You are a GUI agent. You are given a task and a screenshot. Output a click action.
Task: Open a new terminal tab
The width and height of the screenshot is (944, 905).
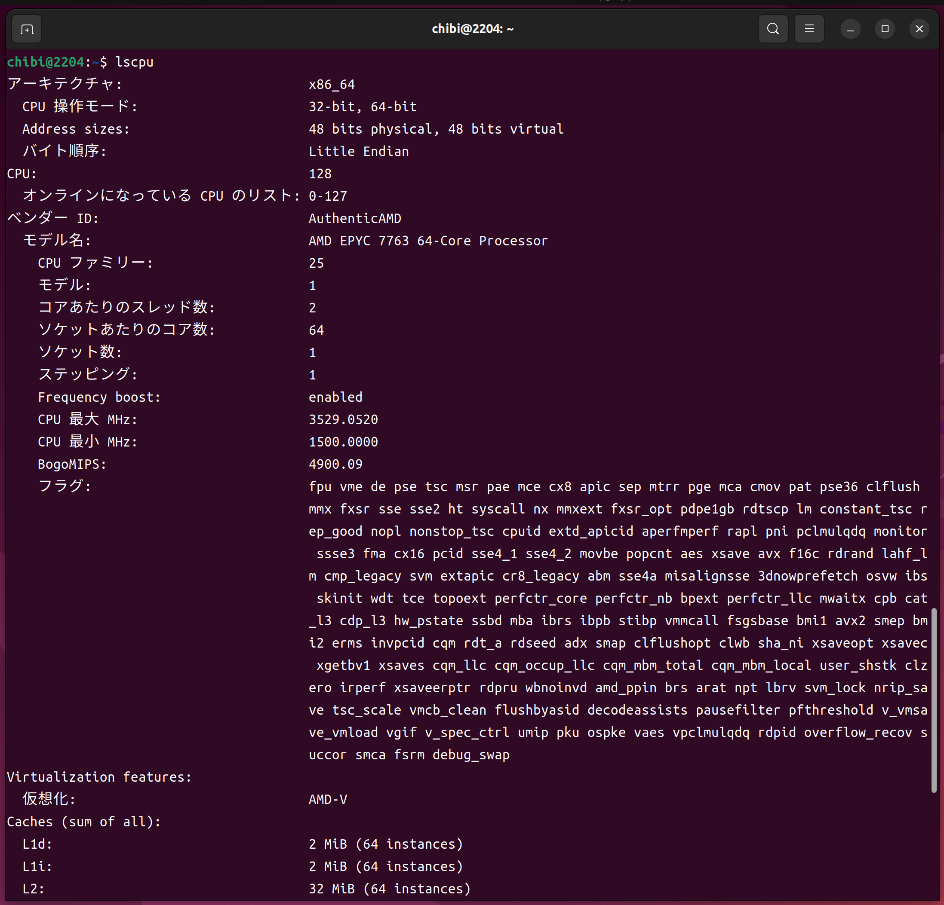[27, 29]
